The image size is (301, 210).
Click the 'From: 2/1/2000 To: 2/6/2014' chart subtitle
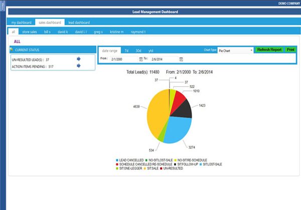pyautogui.click(x=189, y=72)
